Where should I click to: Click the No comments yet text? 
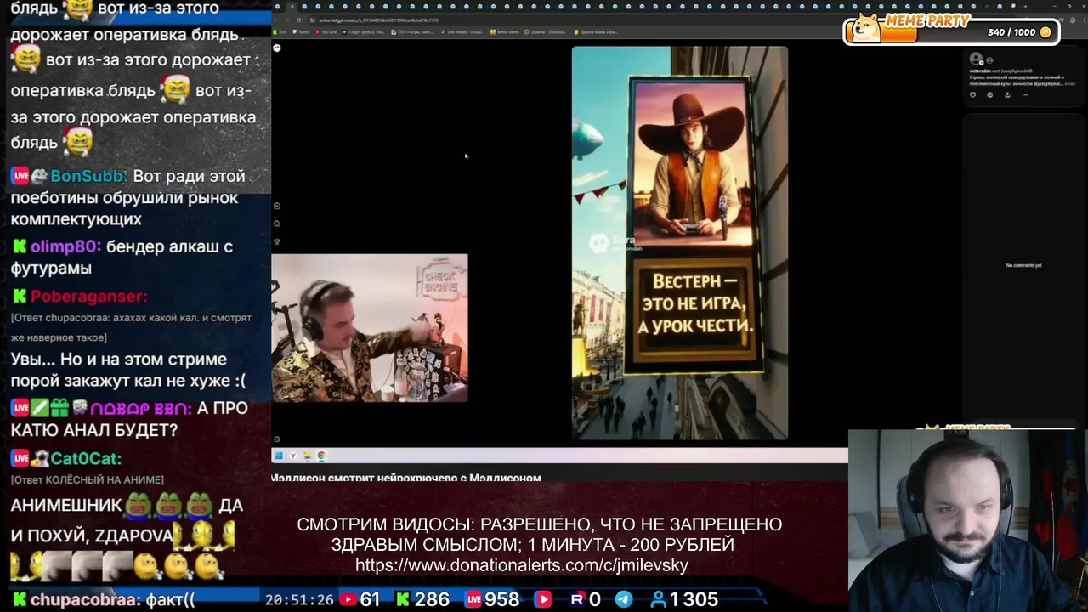pos(1023,265)
